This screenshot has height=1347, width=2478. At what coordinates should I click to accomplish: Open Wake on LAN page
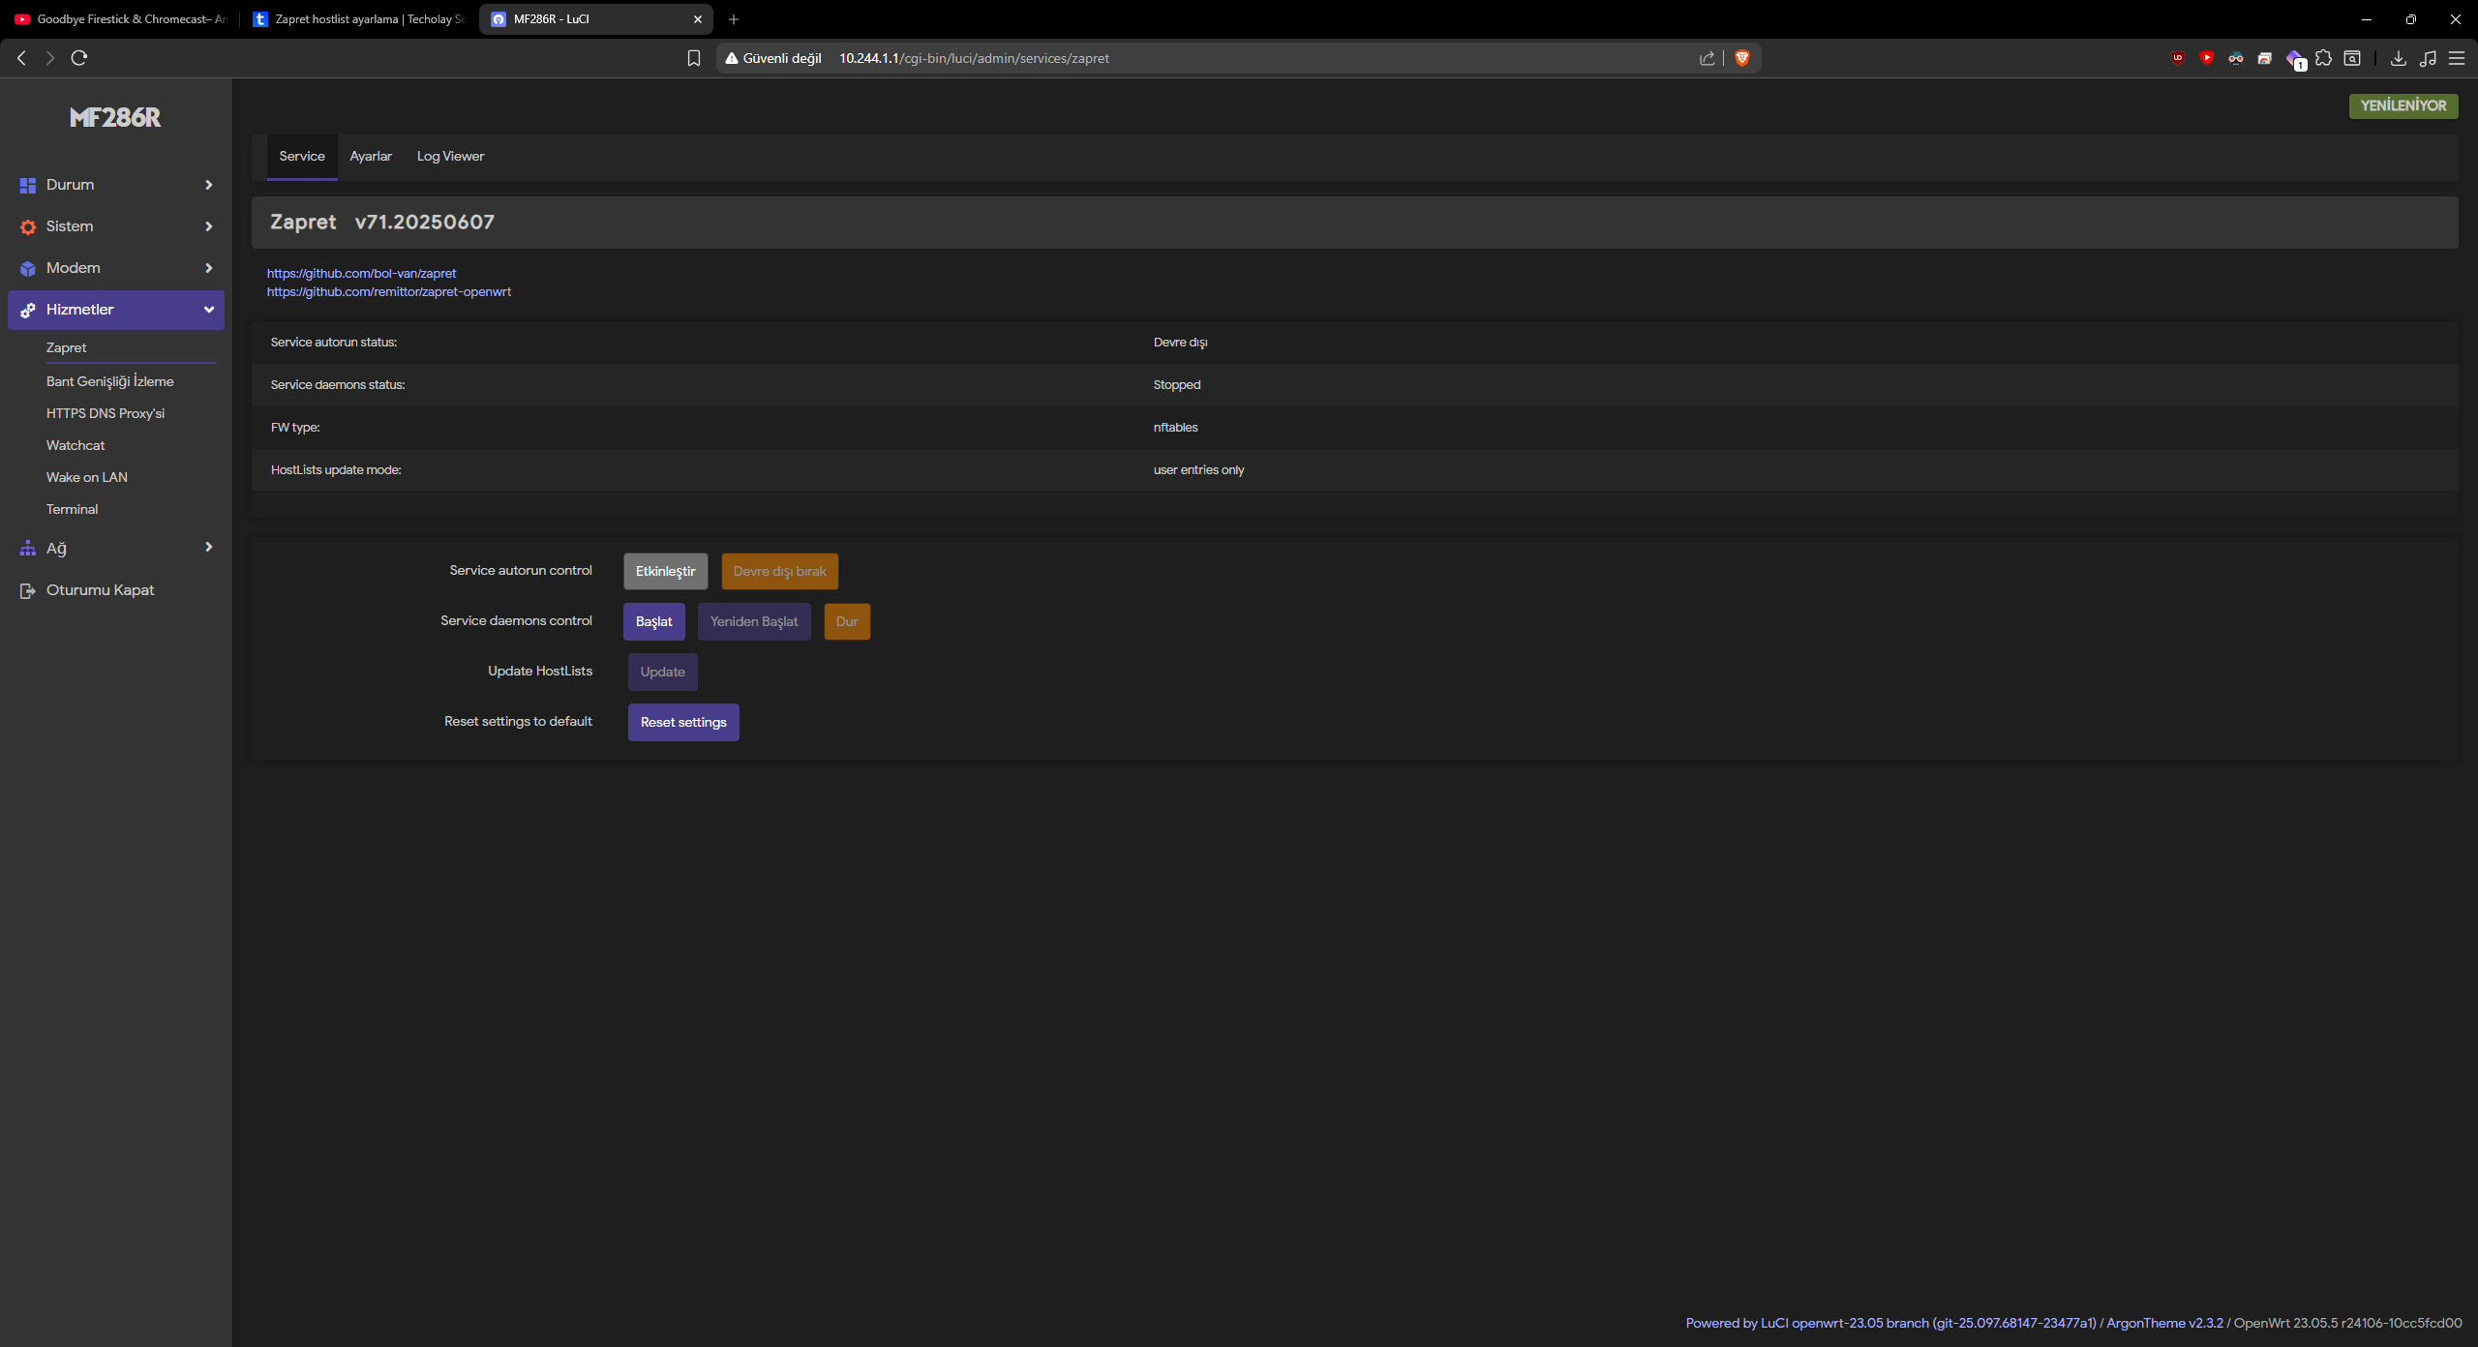(x=87, y=477)
